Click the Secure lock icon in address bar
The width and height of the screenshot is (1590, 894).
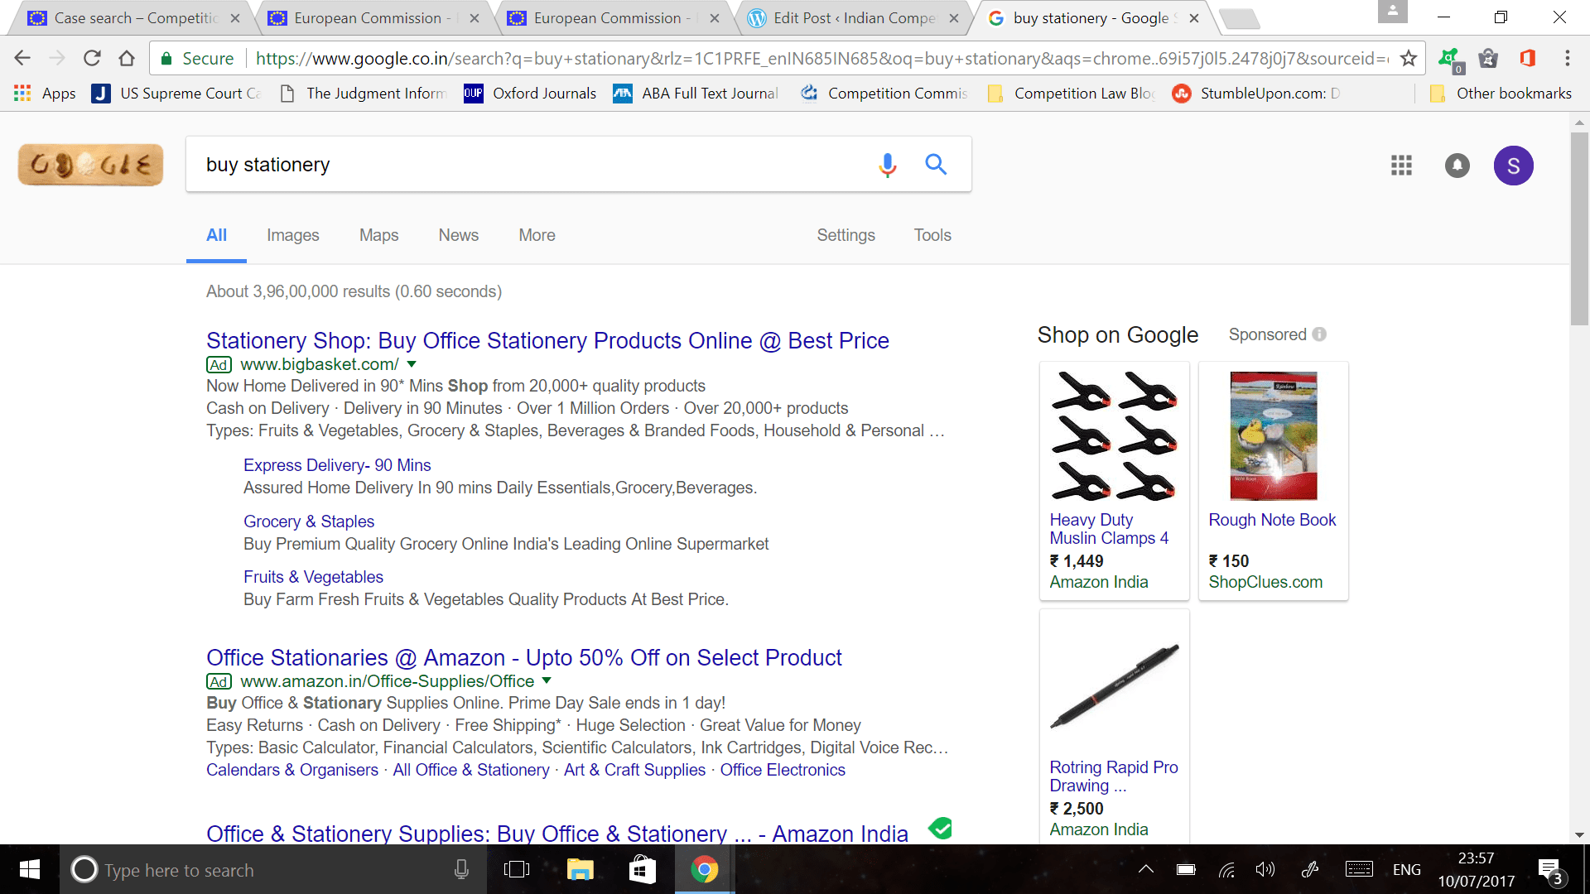166,58
